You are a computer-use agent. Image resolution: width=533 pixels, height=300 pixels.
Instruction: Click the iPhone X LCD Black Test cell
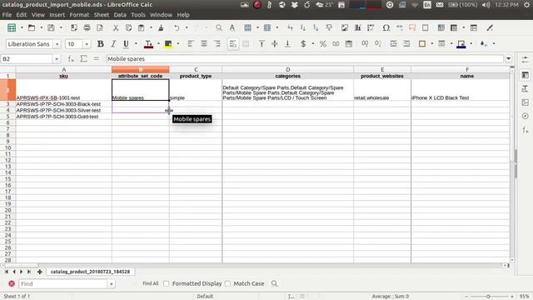pyautogui.click(x=461, y=90)
